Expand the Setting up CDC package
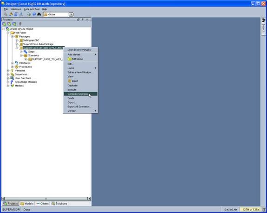Image resolution: width=267 pixels, height=213 pixels. [x=17, y=40]
